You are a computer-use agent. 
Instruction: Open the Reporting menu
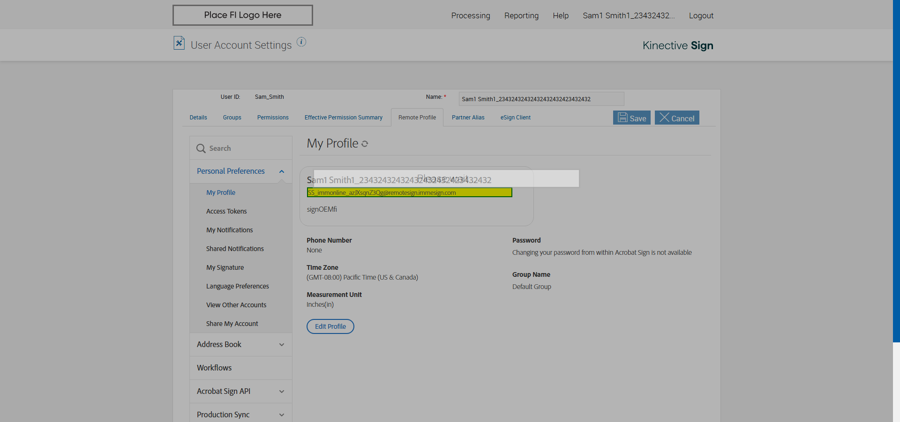pos(521,15)
